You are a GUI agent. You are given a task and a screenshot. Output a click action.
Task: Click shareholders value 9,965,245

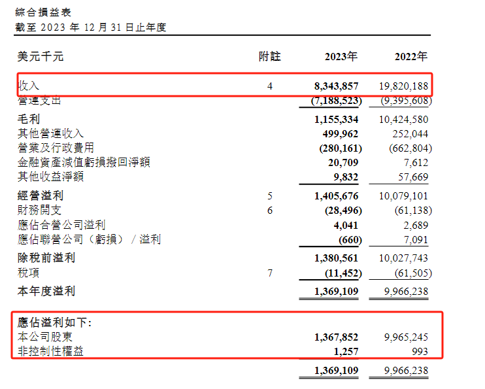407,337
